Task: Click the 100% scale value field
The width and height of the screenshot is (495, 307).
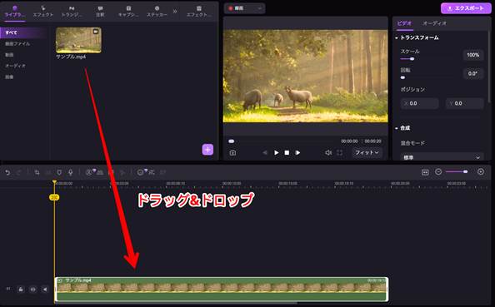Action: [472, 55]
